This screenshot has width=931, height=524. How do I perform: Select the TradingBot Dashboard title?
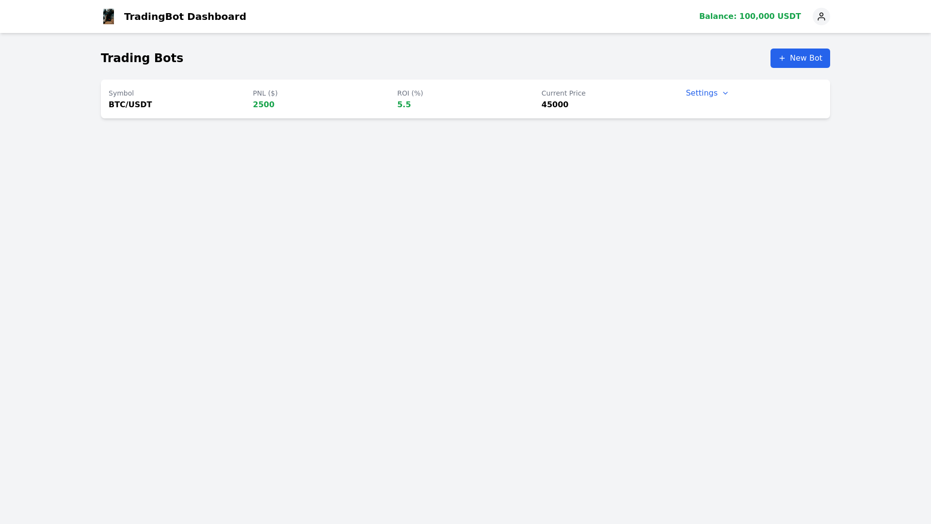point(185,16)
